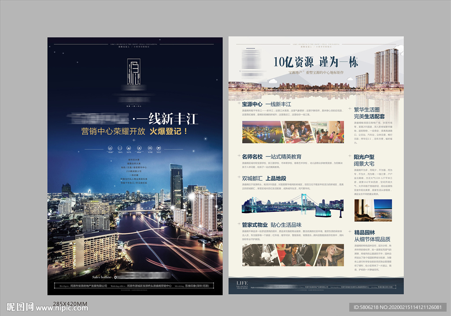Click the 繁华生活圈 heading text
The height and width of the screenshot is (316, 451).
(x=367, y=109)
